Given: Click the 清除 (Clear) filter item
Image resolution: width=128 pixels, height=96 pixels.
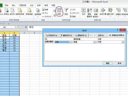Looking at the screenshot, I should (x=73, y=10).
